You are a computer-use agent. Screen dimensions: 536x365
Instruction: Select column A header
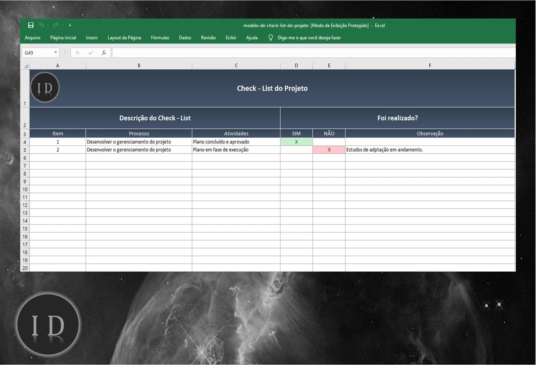click(58, 66)
